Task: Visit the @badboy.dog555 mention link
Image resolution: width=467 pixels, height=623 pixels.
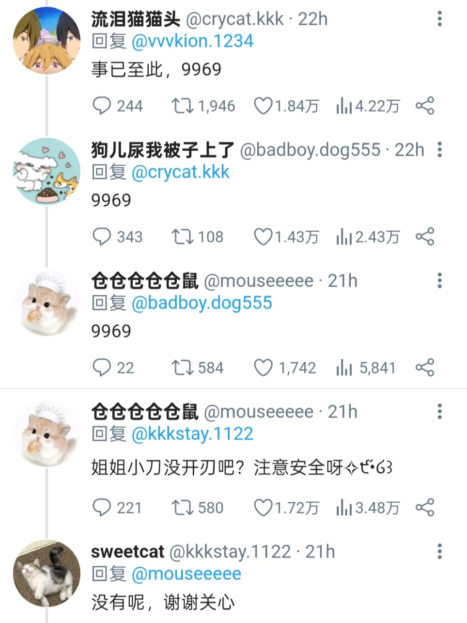Action: pyautogui.click(x=202, y=303)
